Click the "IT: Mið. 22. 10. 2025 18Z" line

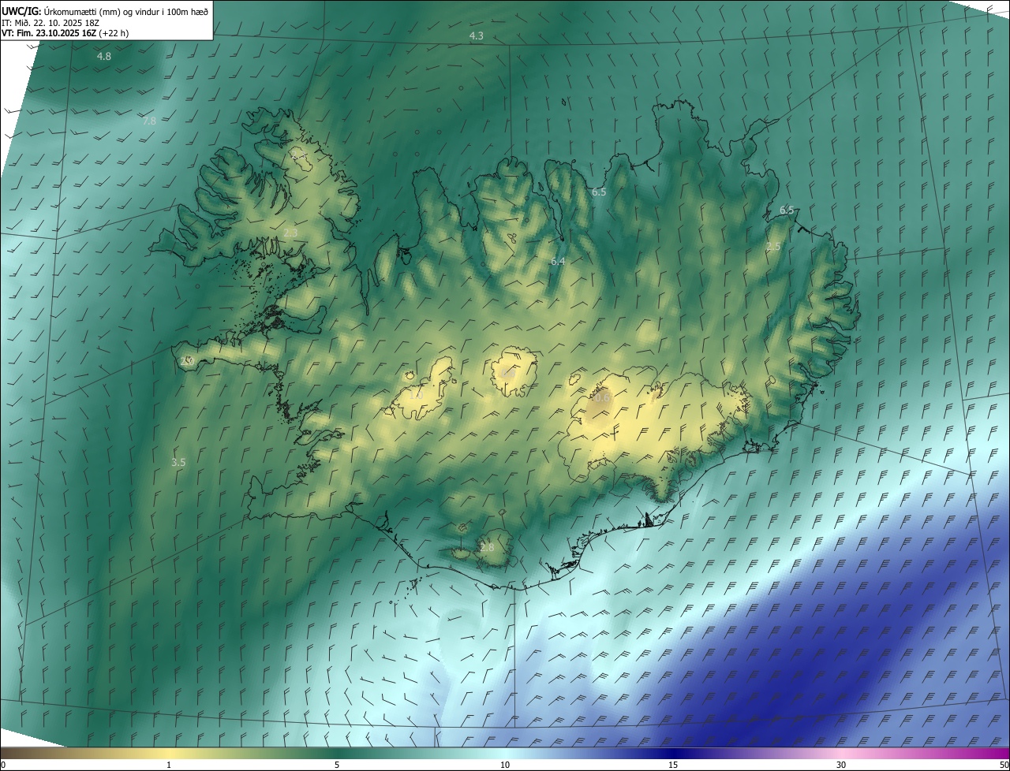click(50, 22)
